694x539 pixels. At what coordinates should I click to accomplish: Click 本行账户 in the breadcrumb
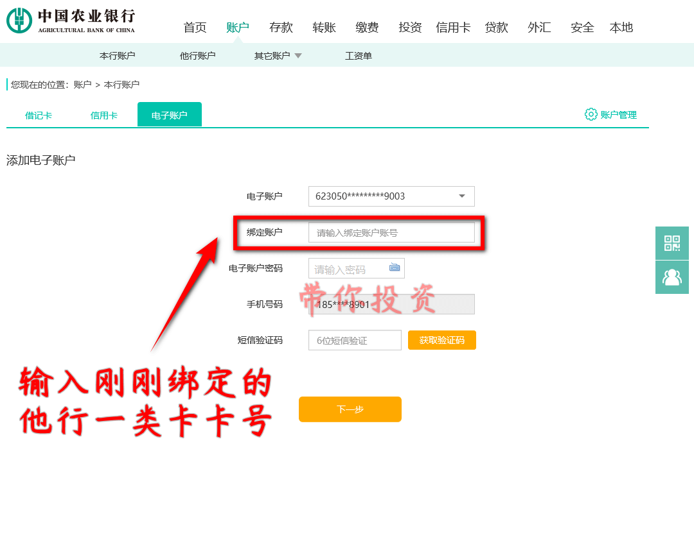(121, 85)
